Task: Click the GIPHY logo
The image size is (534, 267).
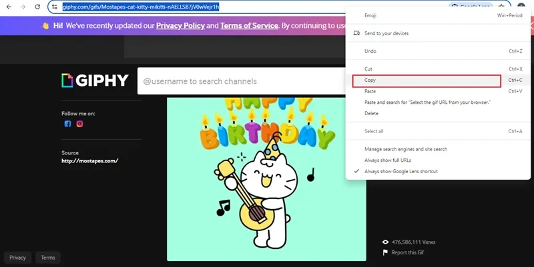Action: pos(95,81)
